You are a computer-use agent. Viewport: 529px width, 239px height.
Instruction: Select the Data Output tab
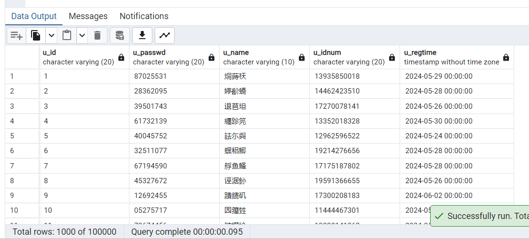[x=34, y=16]
